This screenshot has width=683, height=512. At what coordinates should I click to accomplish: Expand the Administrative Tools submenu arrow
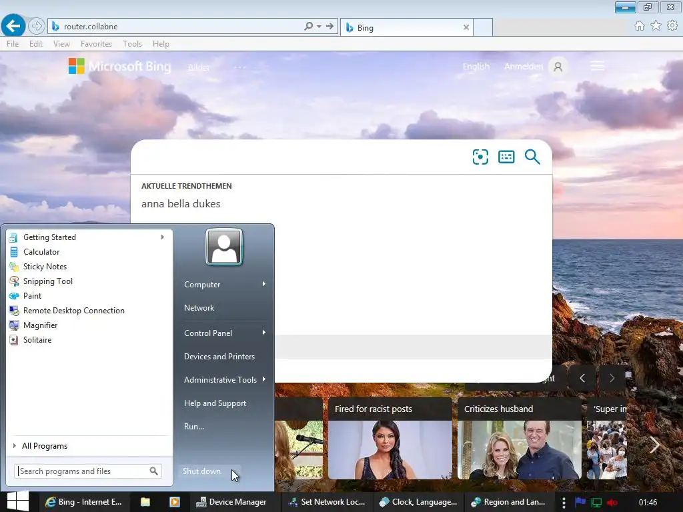[264, 379]
